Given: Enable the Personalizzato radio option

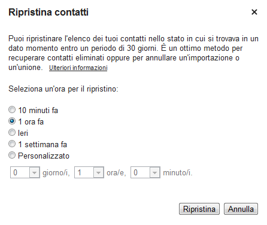Looking at the screenshot, I should (12, 155).
